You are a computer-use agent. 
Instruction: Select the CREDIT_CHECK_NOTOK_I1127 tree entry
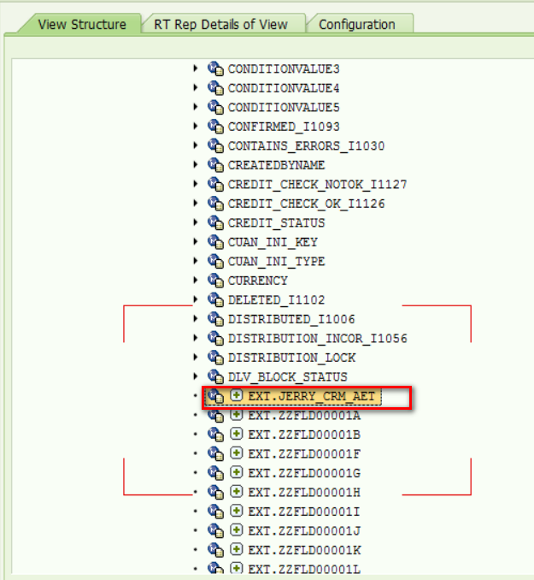317,185
